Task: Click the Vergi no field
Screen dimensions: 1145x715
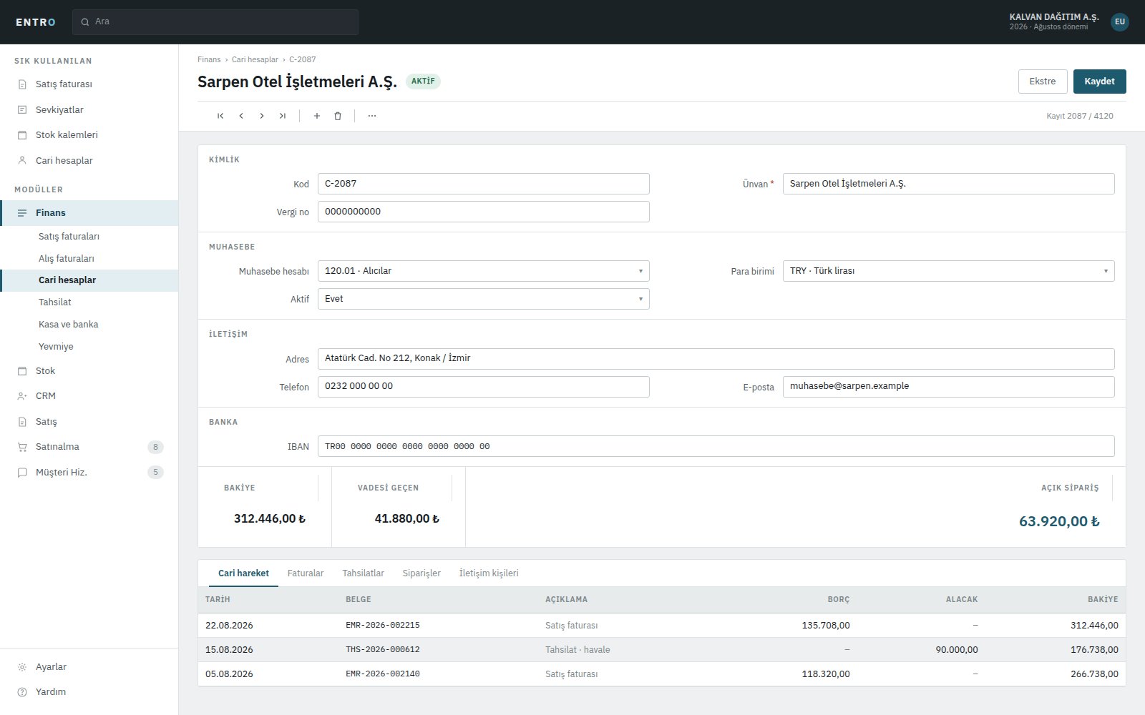Action: (484, 212)
